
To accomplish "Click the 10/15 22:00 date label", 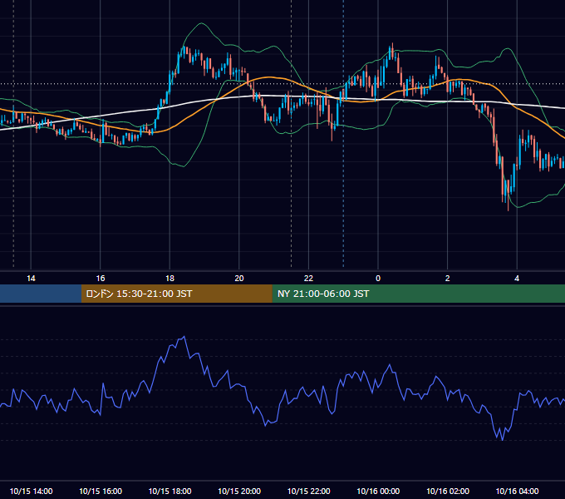I will [308, 491].
